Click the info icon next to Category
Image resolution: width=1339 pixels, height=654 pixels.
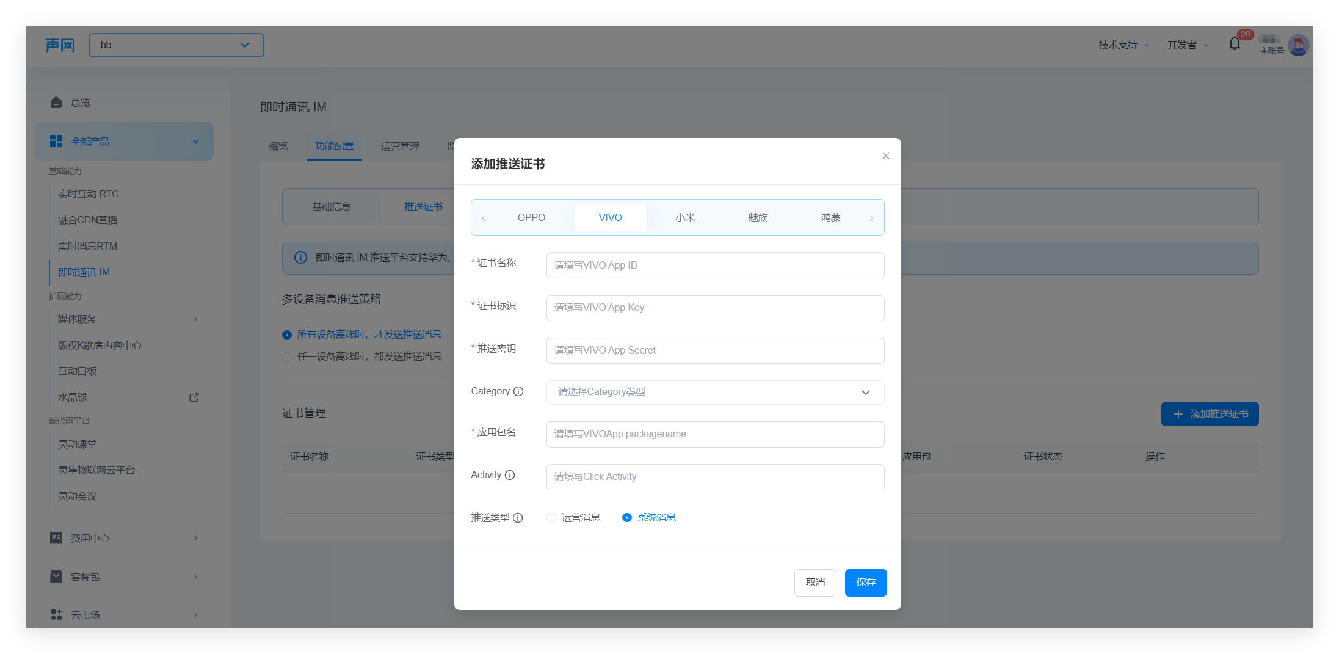(x=518, y=391)
